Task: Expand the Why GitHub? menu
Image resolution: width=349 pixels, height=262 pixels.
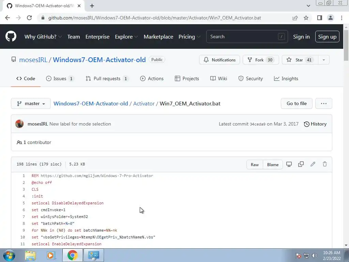Action: 43,37
